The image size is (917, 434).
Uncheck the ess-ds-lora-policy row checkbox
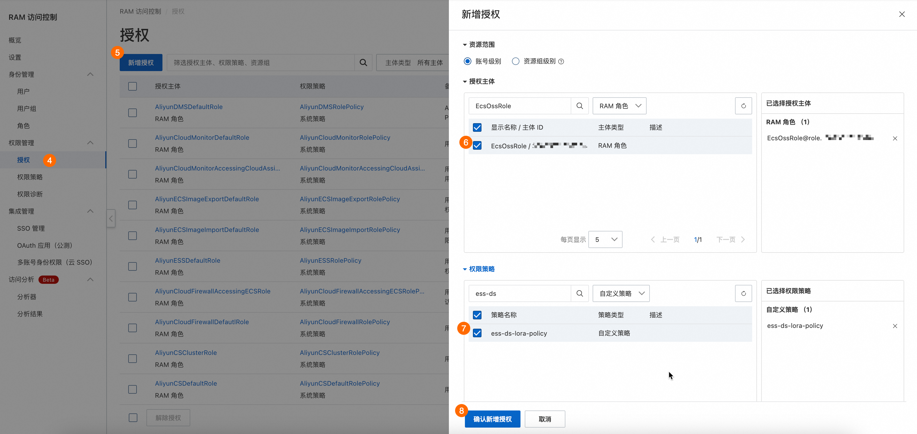pos(477,333)
